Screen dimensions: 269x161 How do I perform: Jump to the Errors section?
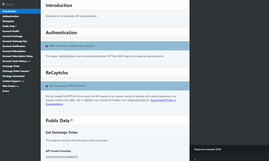pos(6,91)
